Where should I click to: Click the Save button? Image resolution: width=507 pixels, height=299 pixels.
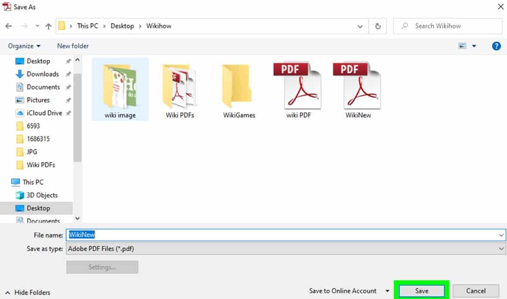pos(421,290)
